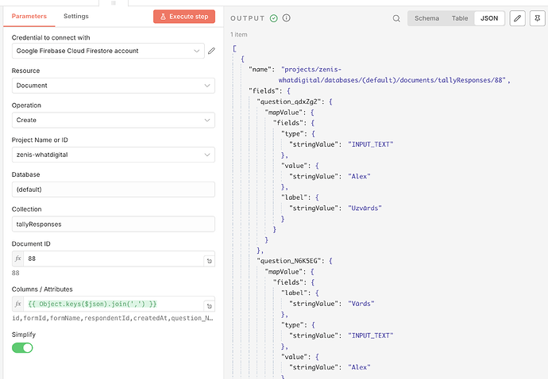Switch to the Parameters tab
The image size is (548, 379).
coord(29,16)
